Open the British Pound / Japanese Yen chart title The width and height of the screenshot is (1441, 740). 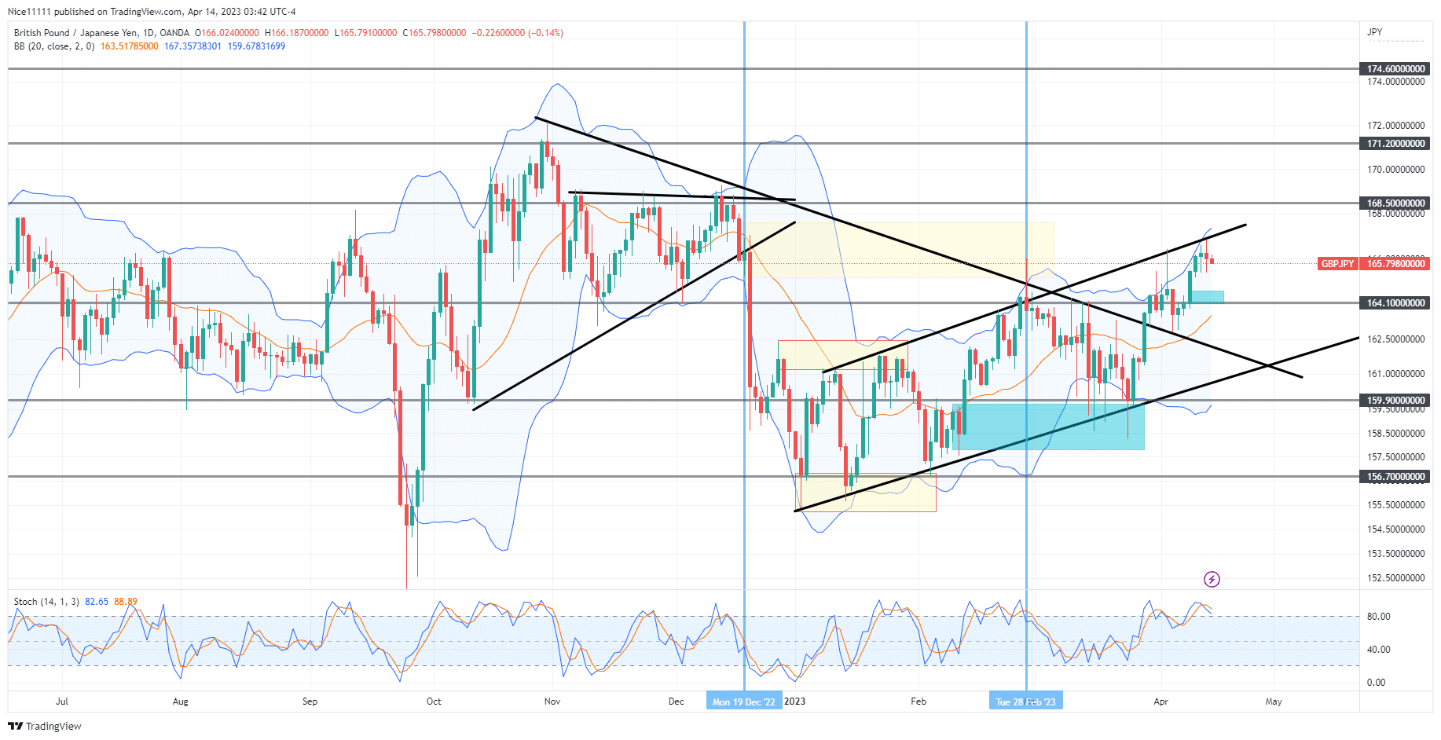pos(101,33)
